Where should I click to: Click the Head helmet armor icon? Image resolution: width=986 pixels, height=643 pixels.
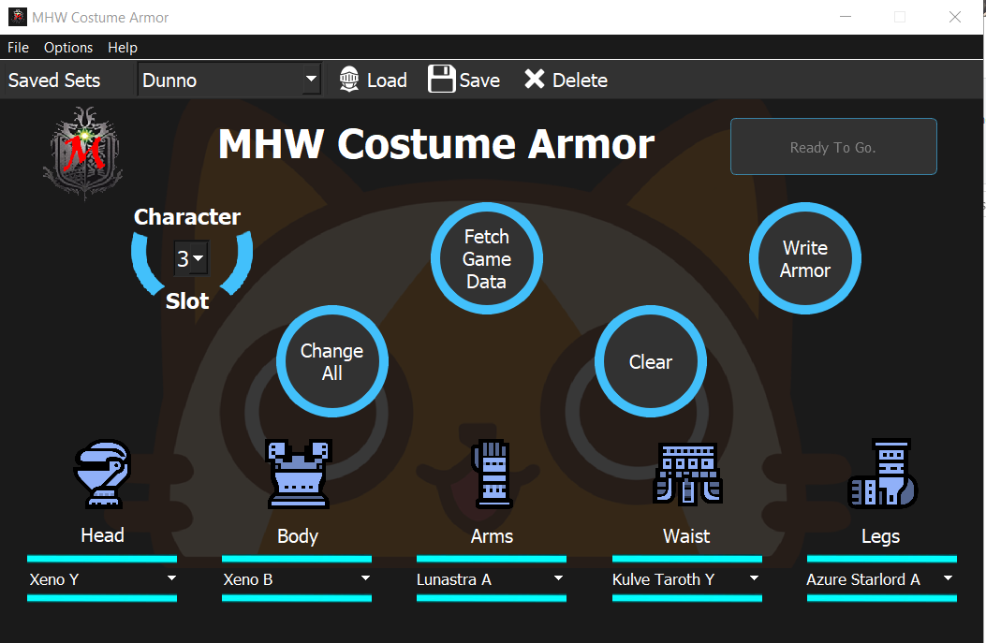coord(102,473)
